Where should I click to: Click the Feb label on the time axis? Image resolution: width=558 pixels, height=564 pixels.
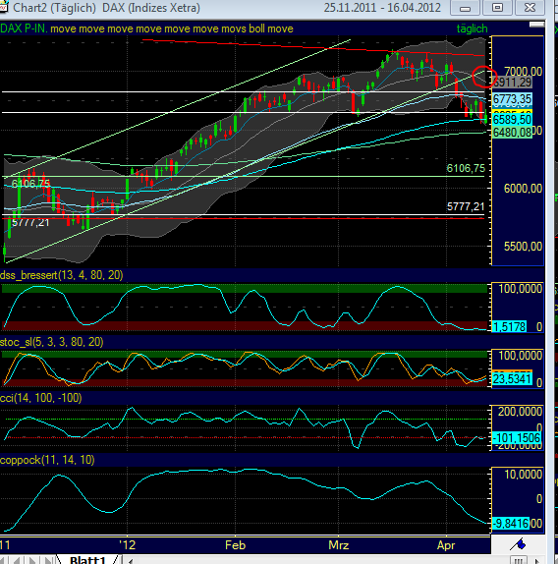click(x=235, y=545)
